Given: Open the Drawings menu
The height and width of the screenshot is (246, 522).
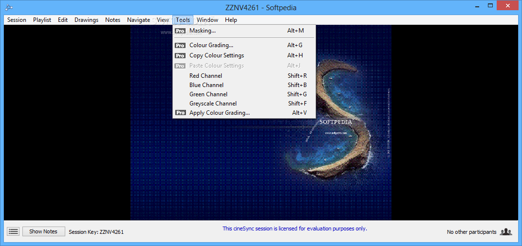Looking at the screenshot, I should click(x=86, y=20).
